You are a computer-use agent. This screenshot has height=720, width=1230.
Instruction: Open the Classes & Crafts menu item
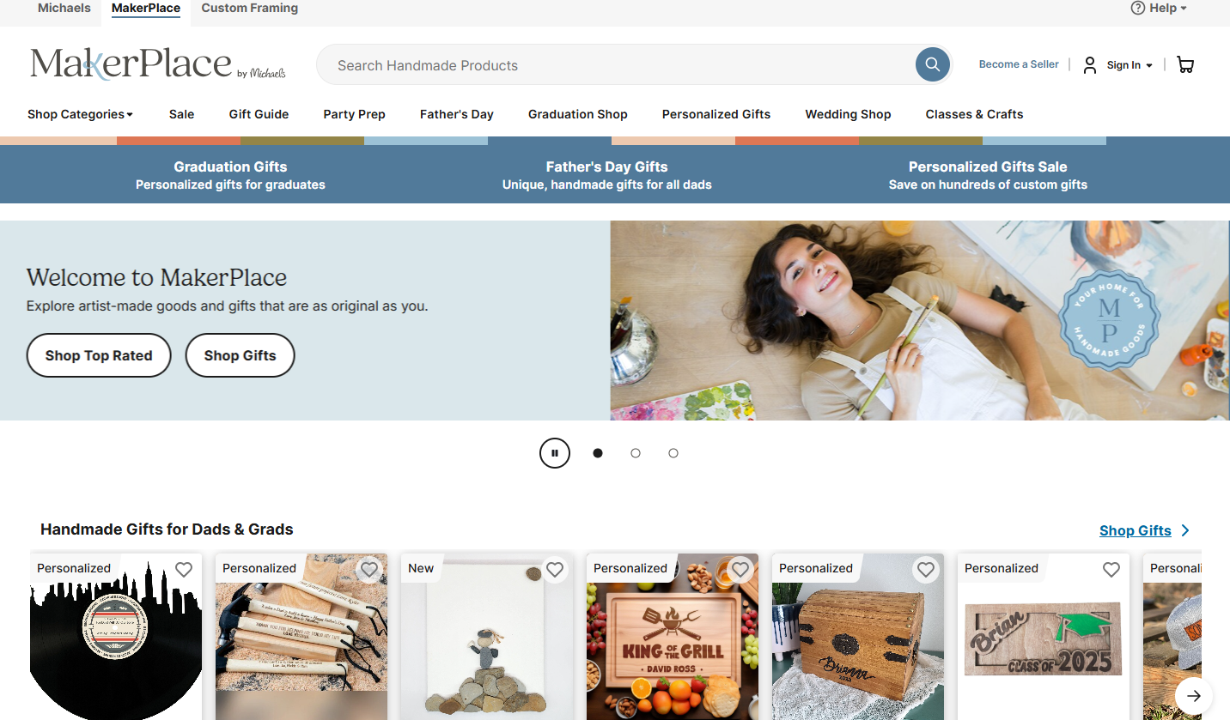[974, 114]
